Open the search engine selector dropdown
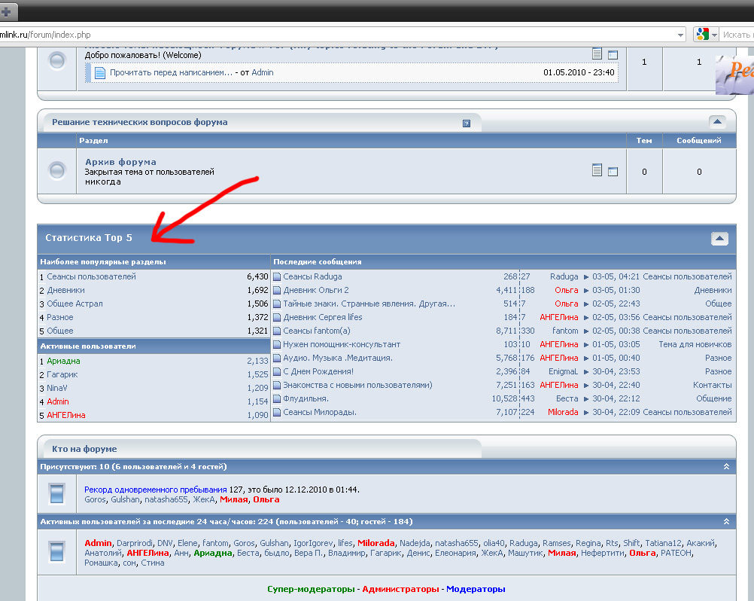Image resolution: width=754 pixels, height=601 pixels. point(715,35)
